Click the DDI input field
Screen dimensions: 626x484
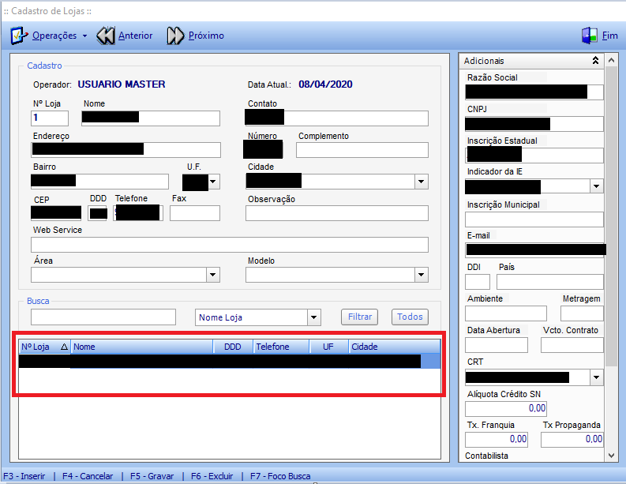click(478, 282)
